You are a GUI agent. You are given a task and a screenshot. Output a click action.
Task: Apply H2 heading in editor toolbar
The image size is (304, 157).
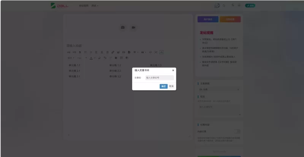[x=69, y=52]
